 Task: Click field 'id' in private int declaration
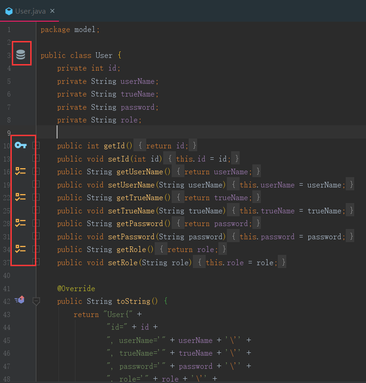click(112, 68)
